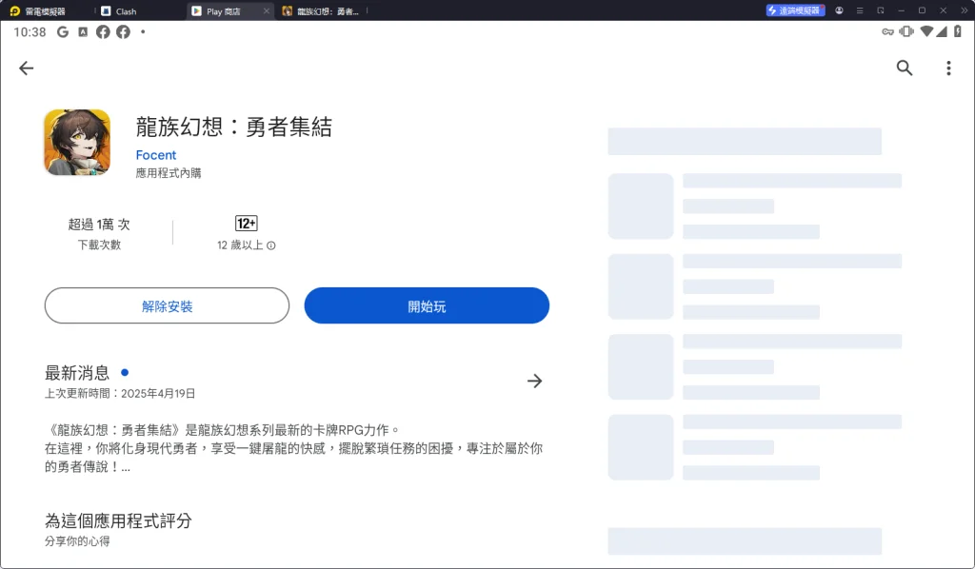Click the vibrate mode status icon
975x569 pixels.
tap(906, 31)
